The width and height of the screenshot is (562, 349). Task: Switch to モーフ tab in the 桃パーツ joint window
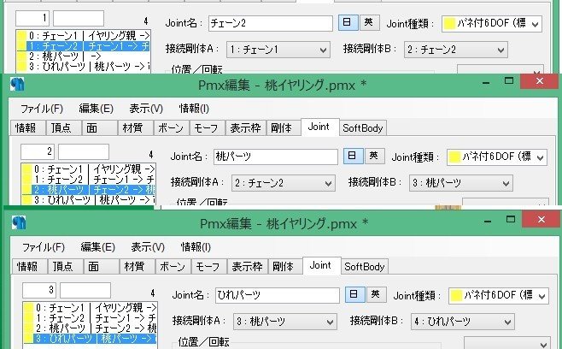pyautogui.click(x=208, y=127)
